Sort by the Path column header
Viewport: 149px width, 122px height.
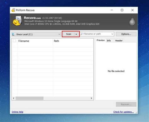(73, 41)
